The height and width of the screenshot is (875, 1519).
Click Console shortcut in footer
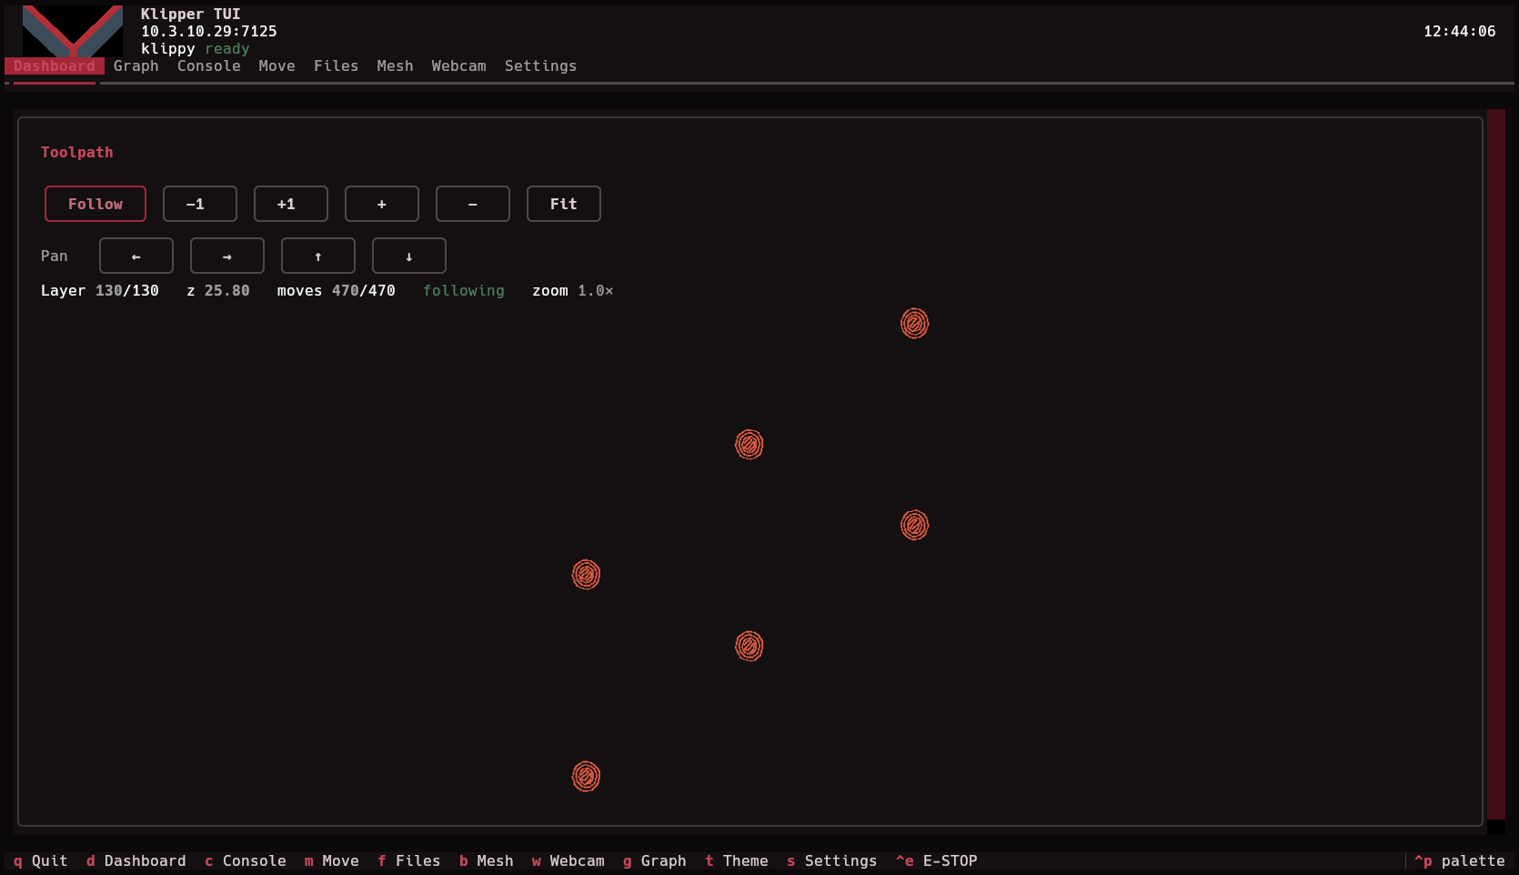click(x=246, y=860)
